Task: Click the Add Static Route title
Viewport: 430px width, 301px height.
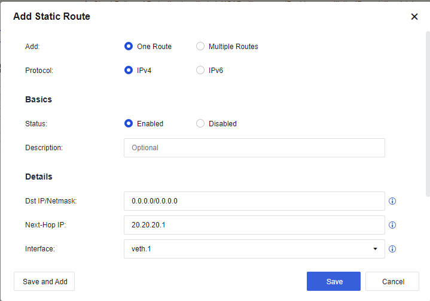Action: (52, 17)
